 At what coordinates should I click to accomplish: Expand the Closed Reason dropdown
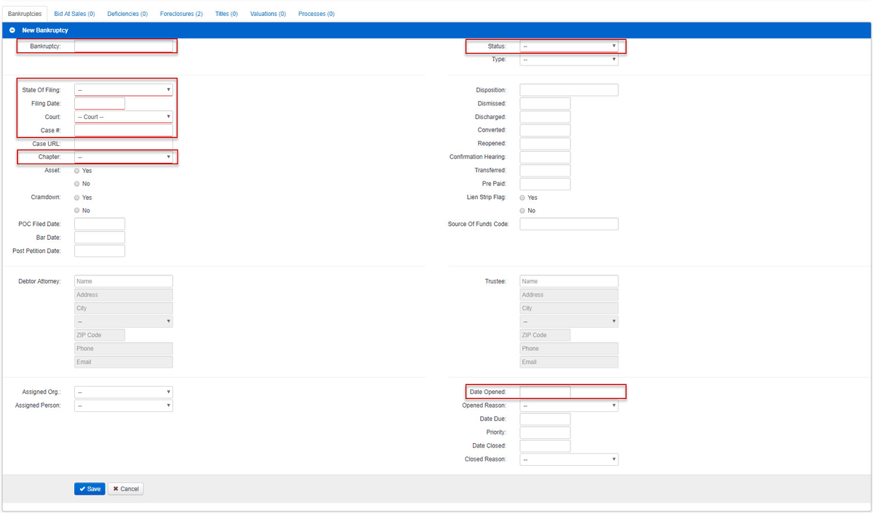(x=569, y=459)
